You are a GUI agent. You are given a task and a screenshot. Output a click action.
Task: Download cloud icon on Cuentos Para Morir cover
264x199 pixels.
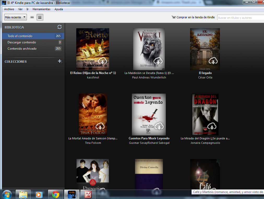click(x=159, y=126)
